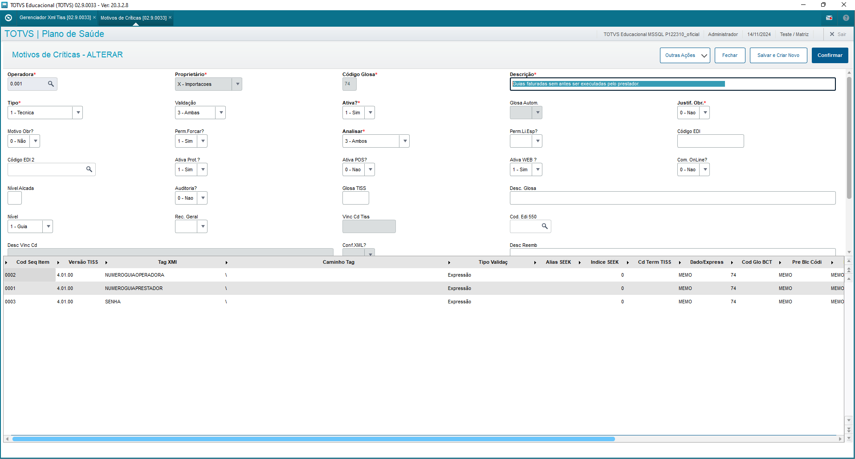Click the Tipo Validaç column header
The width and height of the screenshot is (855, 459).
click(493, 262)
